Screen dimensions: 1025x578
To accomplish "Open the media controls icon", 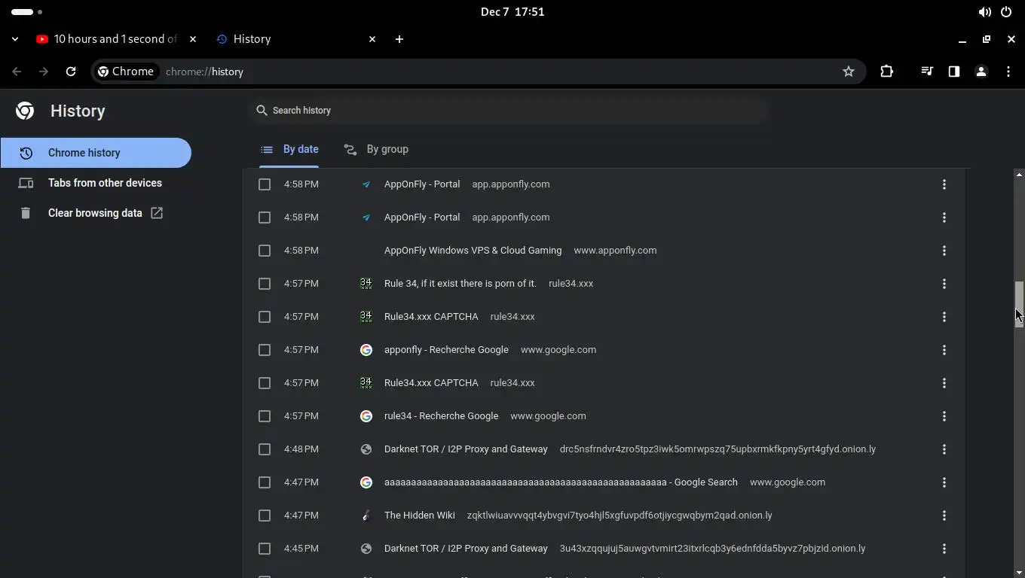I will pos(927,71).
